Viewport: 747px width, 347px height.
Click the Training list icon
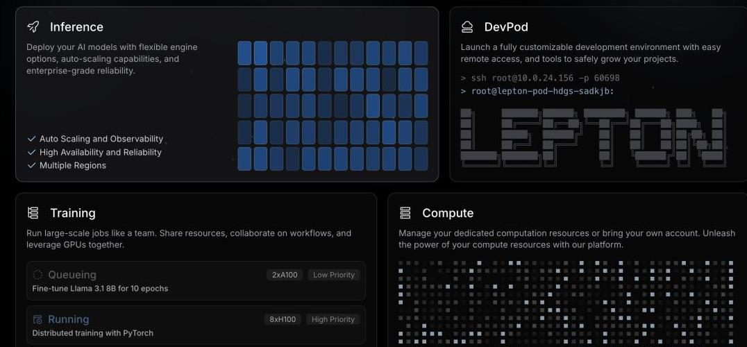(x=33, y=213)
